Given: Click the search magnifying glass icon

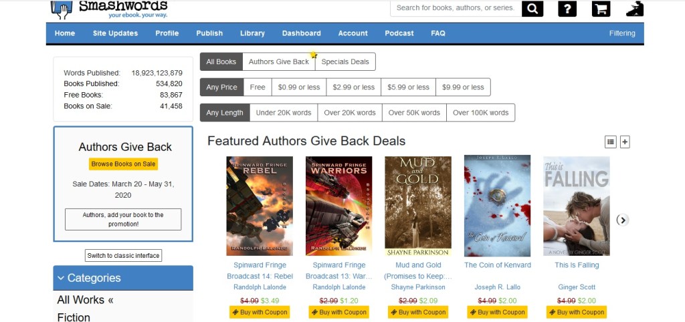Looking at the screenshot, I should [x=532, y=8].
